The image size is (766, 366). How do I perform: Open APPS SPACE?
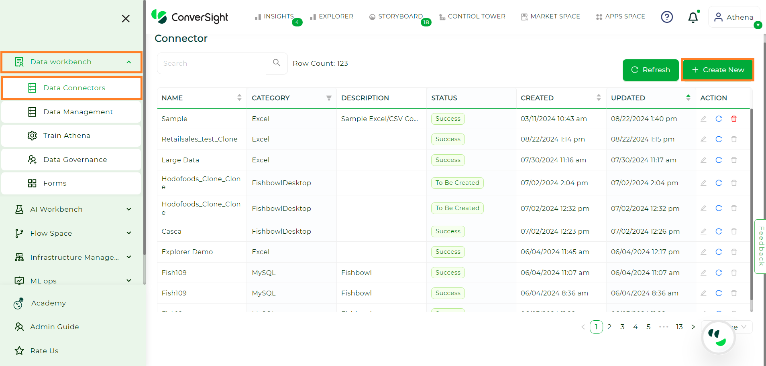621,16
